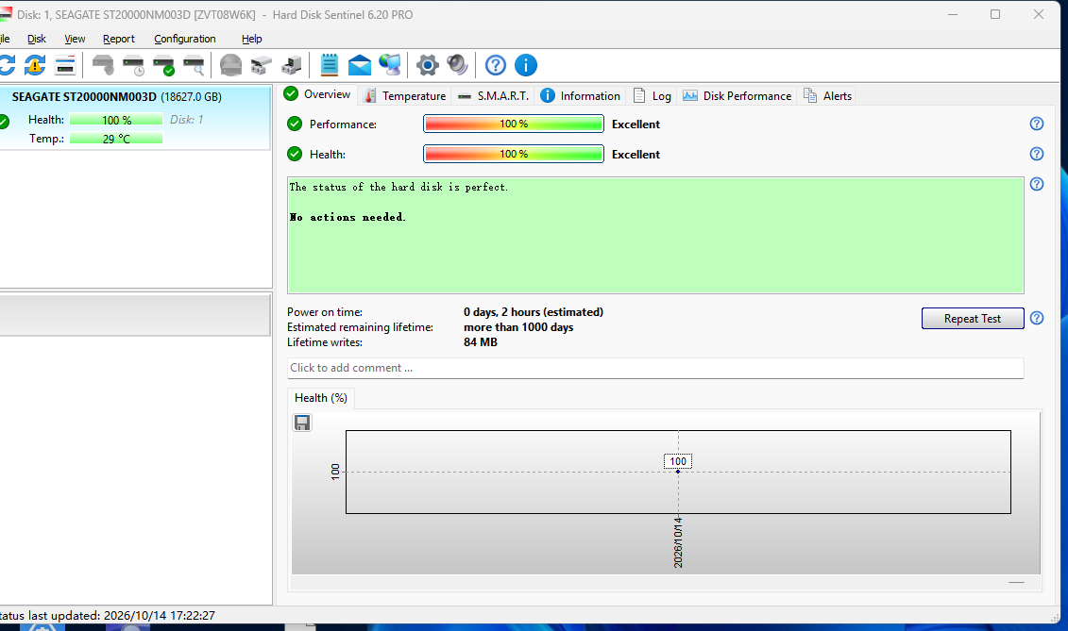Click the disk panel icon beside the refresh icons
Viewport: 1068px width, 631px height.
(65, 65)
